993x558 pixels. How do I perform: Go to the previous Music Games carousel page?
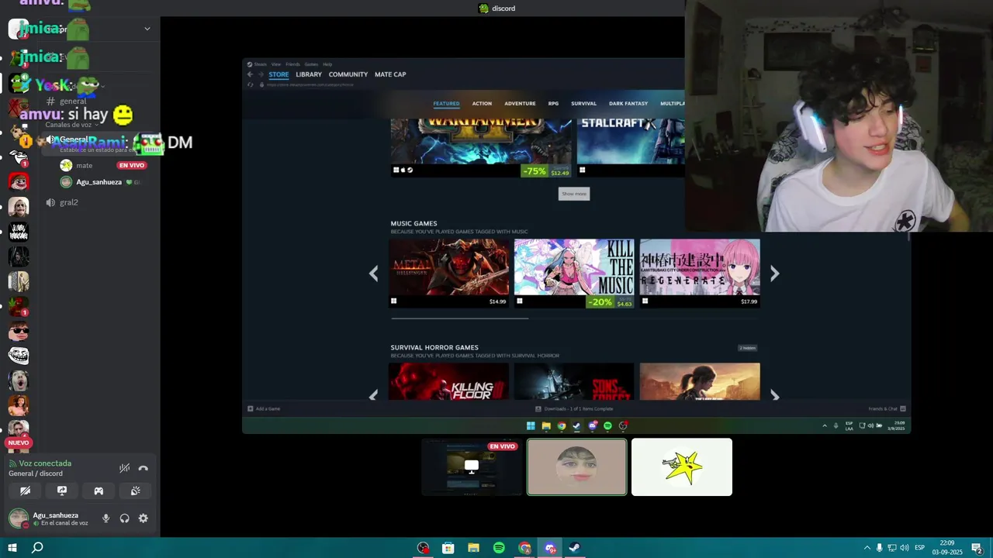[374, 273]
